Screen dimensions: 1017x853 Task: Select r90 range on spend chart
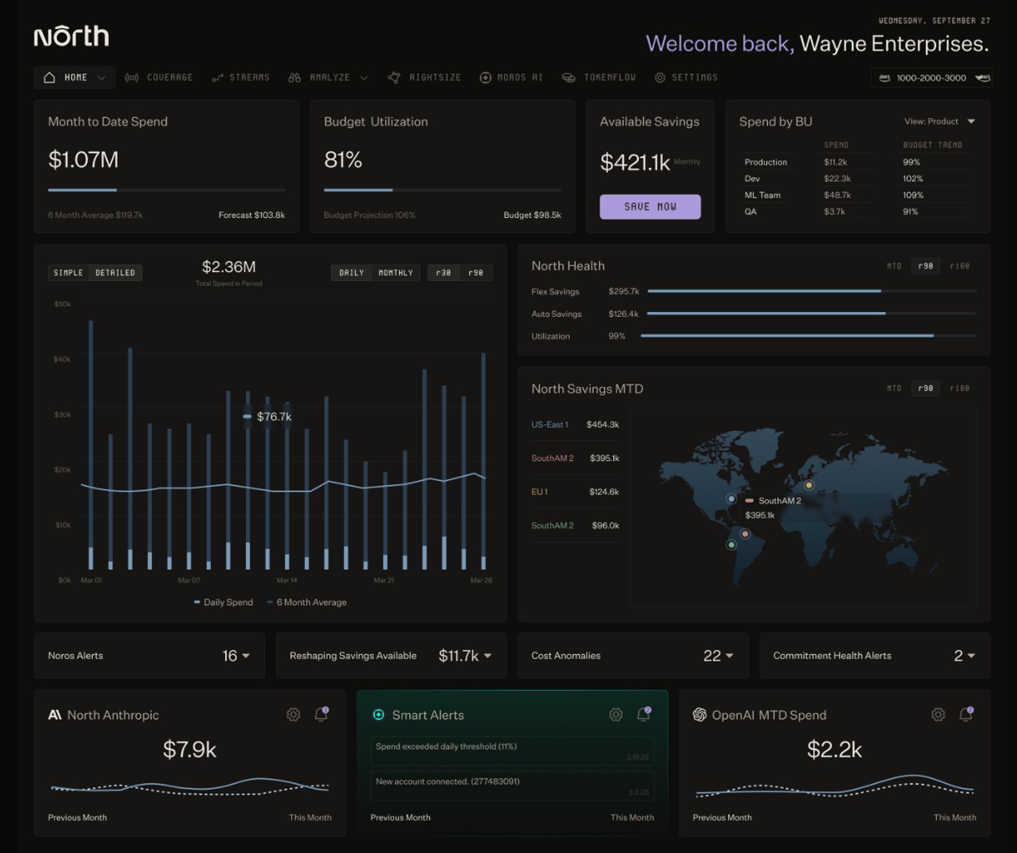pos(475,273)
